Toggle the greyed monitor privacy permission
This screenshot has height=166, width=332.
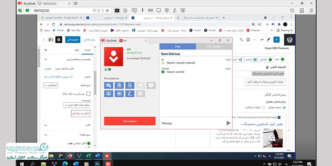pos(140,94)
